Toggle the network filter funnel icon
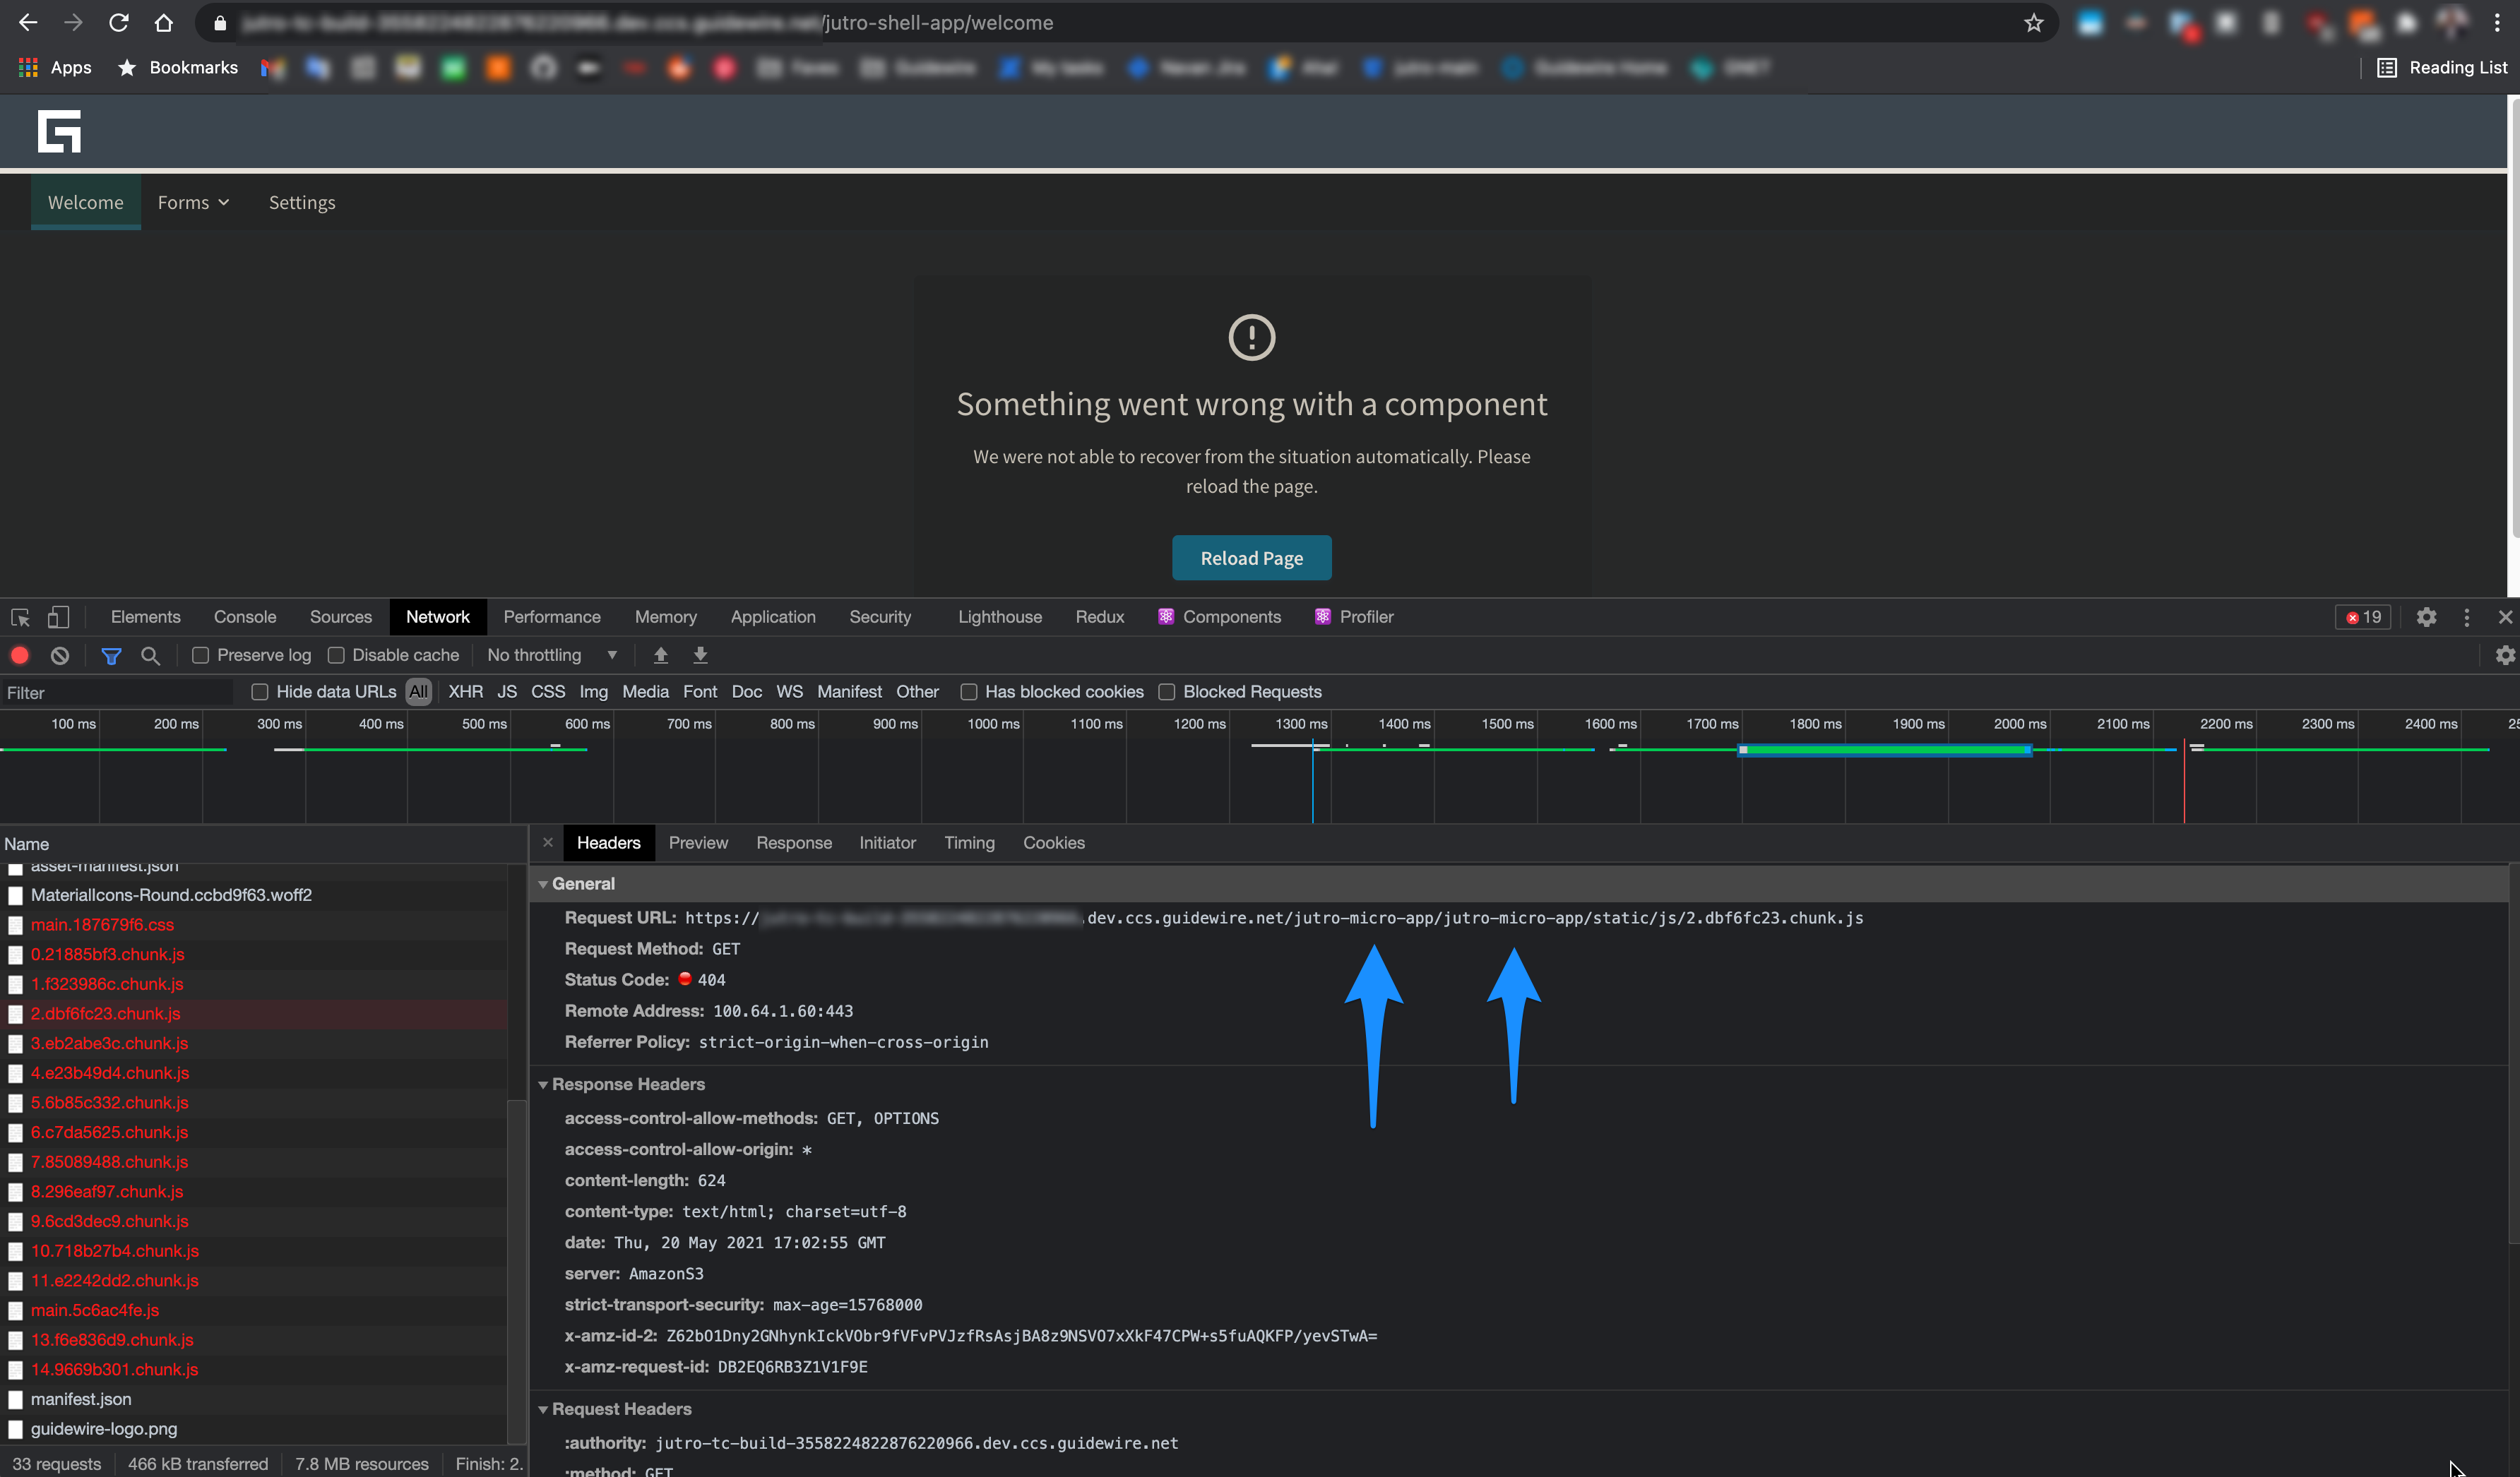Image resolution: width=2520 pixels, height=1477 pixels. (111, 656)
